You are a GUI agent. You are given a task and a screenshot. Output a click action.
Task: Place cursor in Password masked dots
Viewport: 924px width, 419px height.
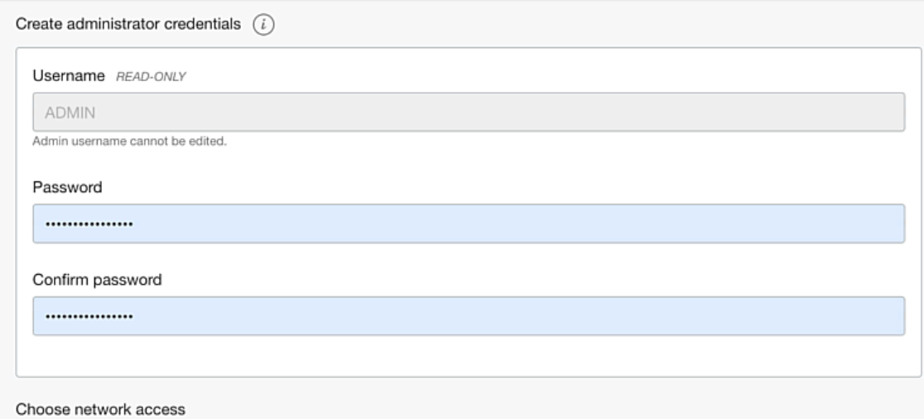click(x=89, y=224)
